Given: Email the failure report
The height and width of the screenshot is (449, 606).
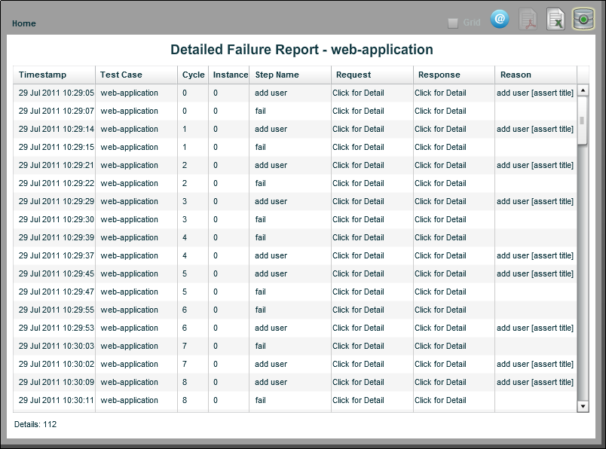Looking at the screenshot, I should 500,20.
